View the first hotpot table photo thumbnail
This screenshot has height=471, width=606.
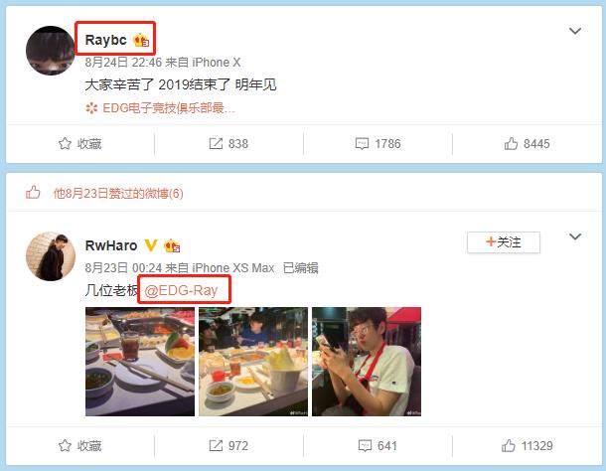pos(140,362)
